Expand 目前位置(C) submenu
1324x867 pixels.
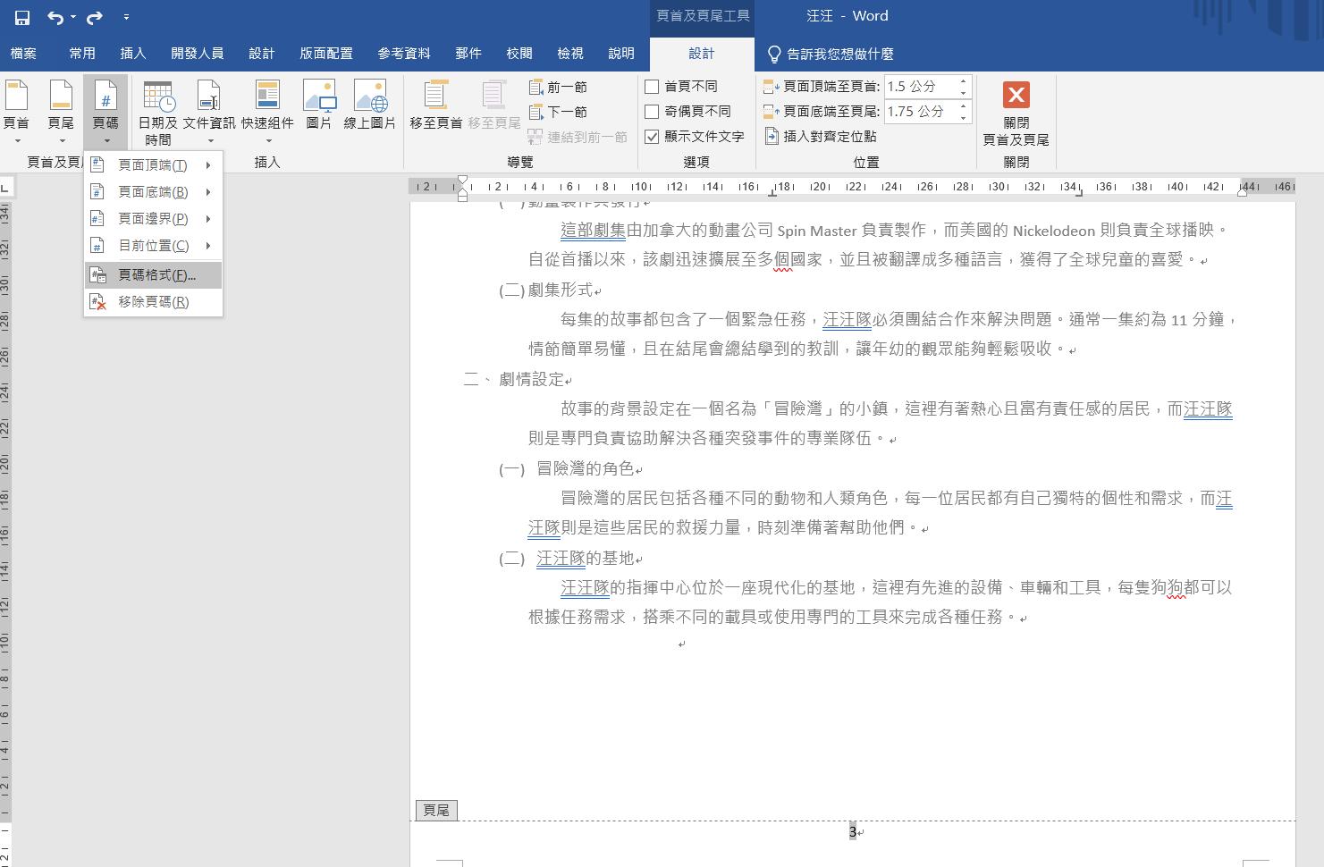(154, 246)
